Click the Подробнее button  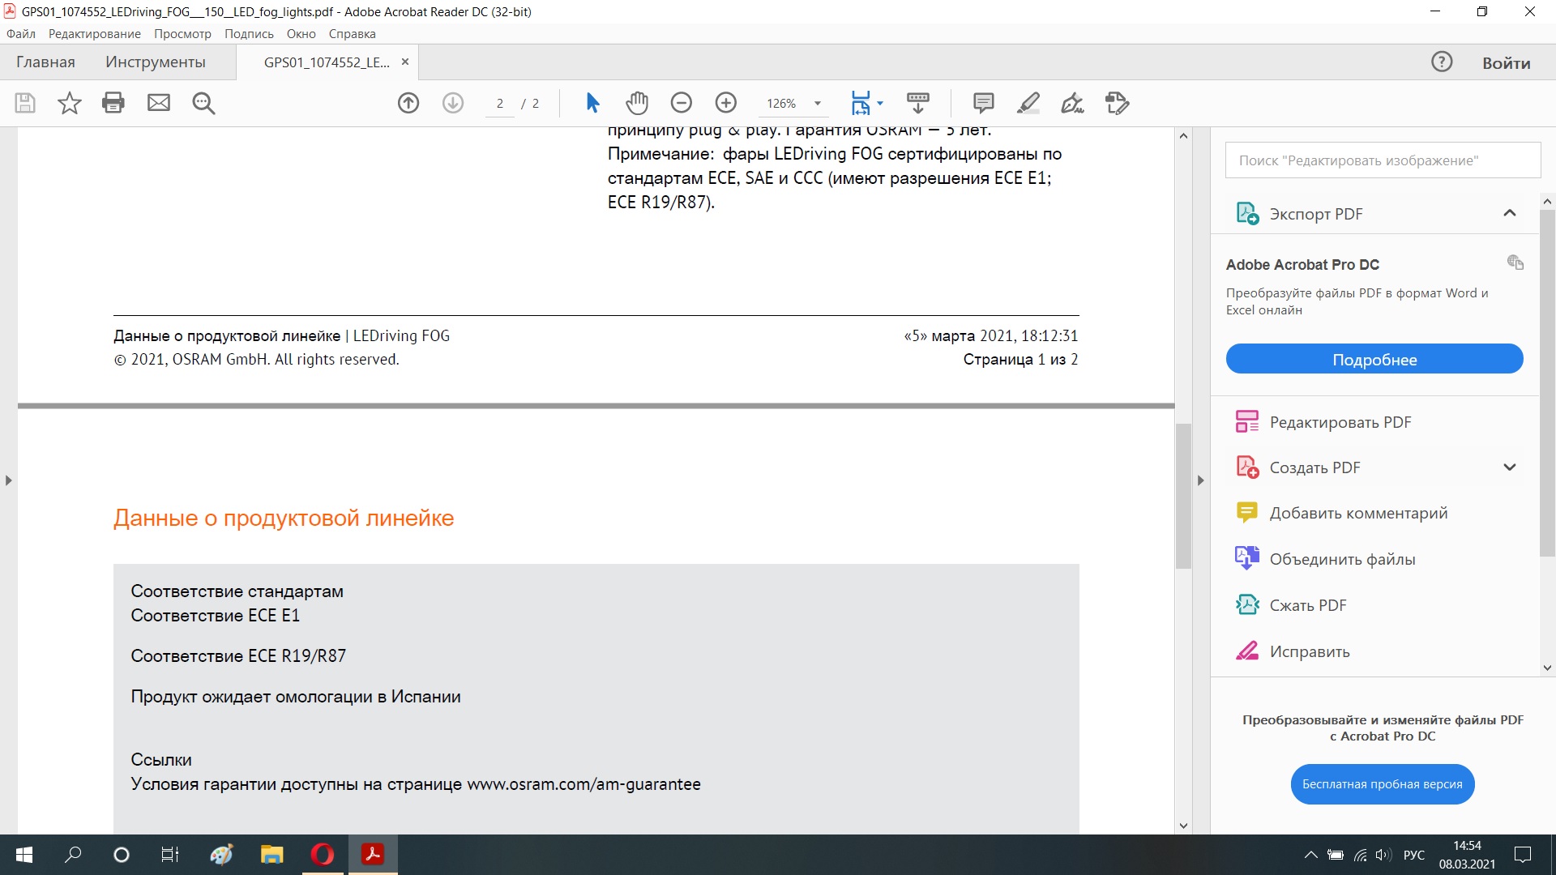point(1374,359)
